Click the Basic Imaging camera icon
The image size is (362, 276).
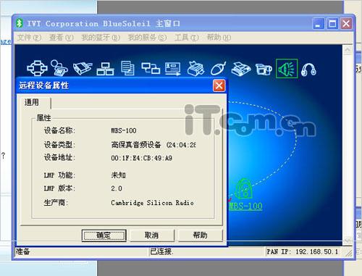tap(264, 69)
